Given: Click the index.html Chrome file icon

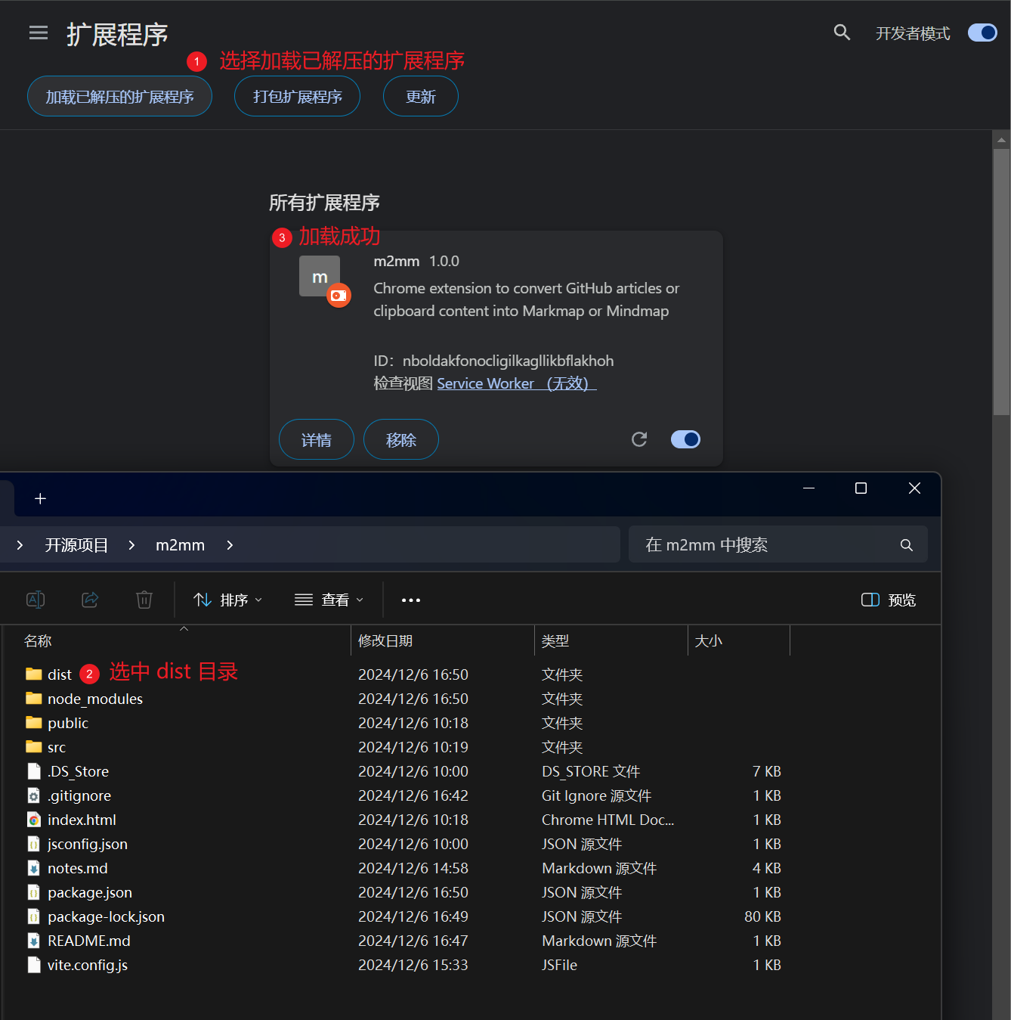Looking at the screenshot, I should click(x=34, y=820).
